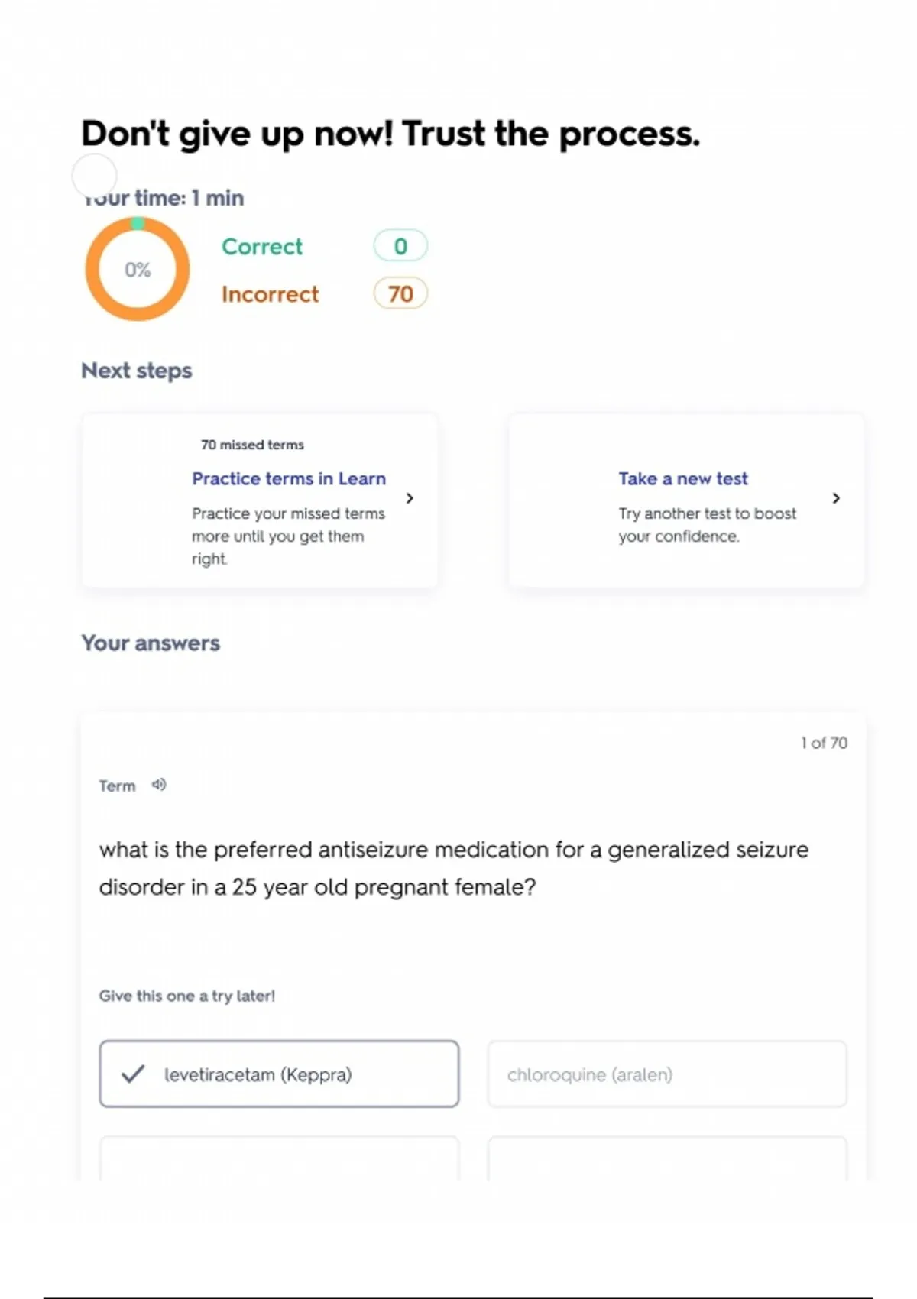Click the checkmark beside levetiracetam
The height and width of the screenshot is (1299, 917).
click(x=133, y=1074)
